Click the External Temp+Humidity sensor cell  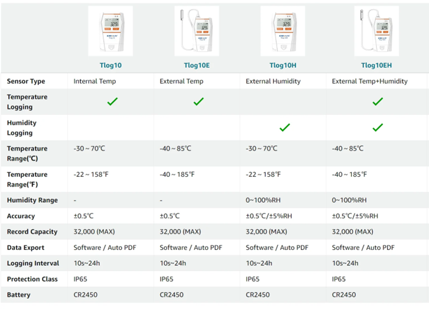click(x=369, y=81)
